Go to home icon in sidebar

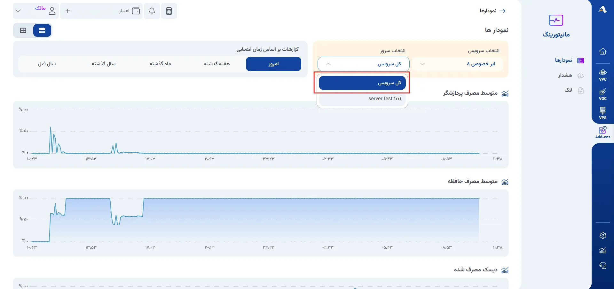[x=603, y=52]
